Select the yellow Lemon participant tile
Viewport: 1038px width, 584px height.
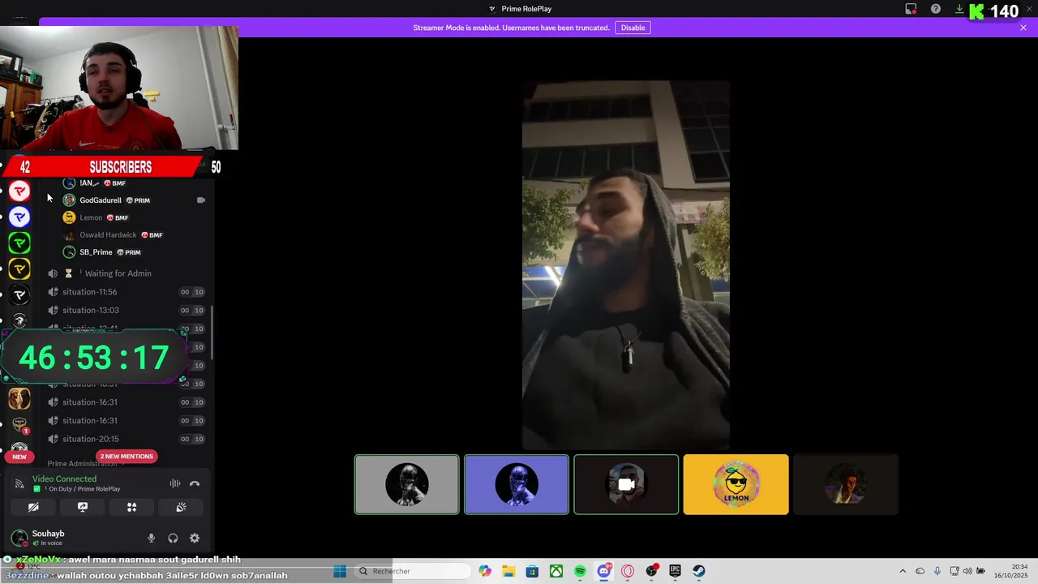click(736, 484)
